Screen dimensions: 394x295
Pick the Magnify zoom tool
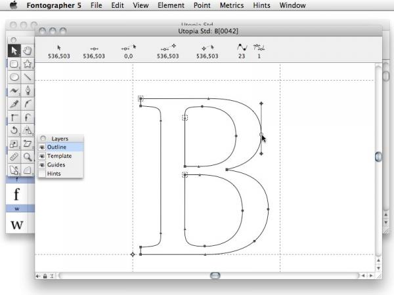click(28, 157)
